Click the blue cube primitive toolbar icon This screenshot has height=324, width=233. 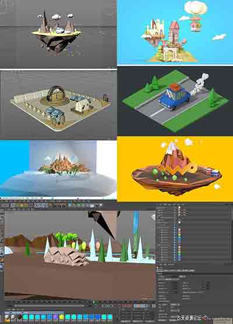[70, 205]
